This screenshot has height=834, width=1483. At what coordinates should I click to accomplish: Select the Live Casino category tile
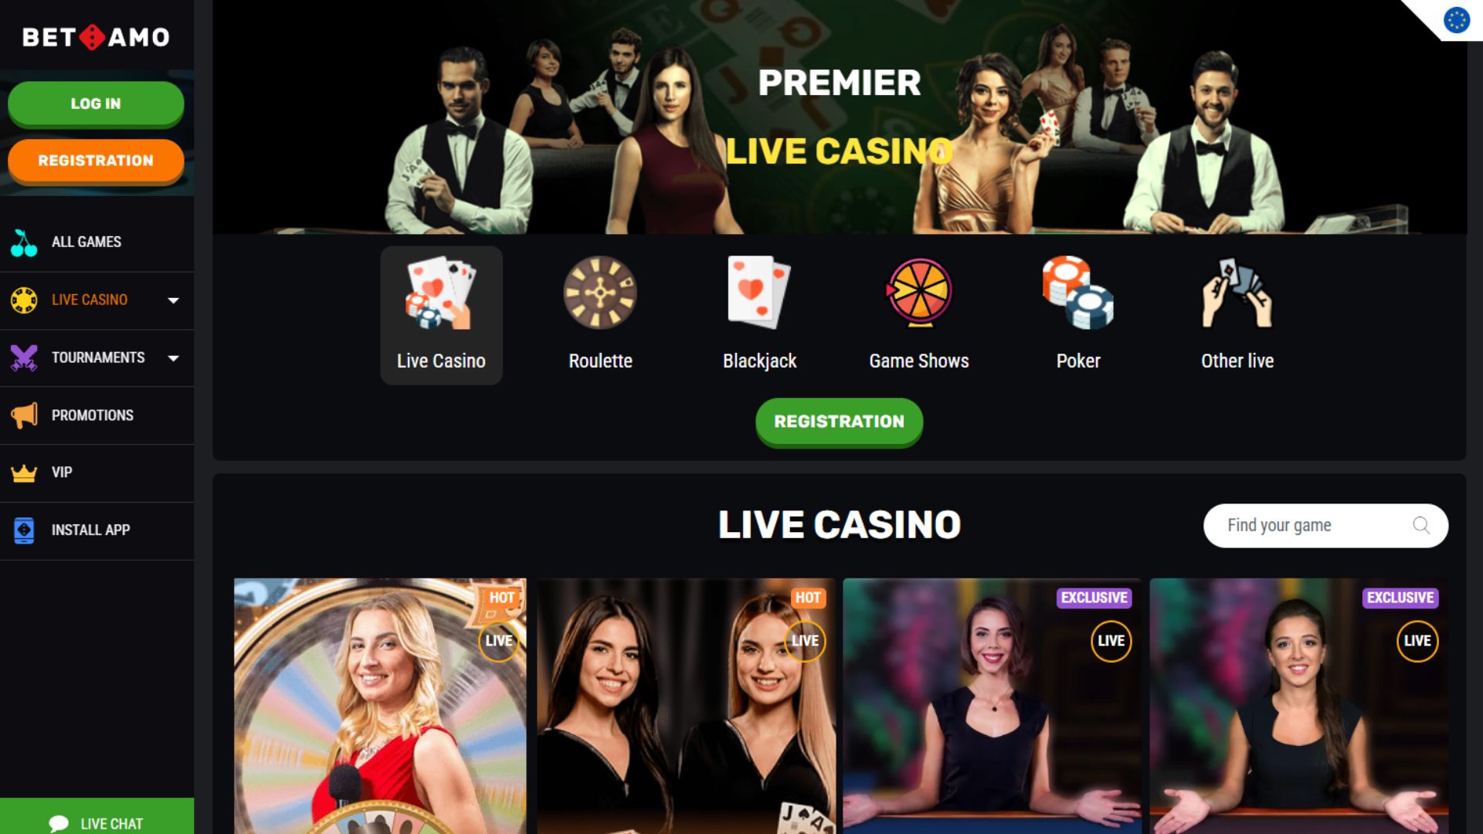pos(441,315)
